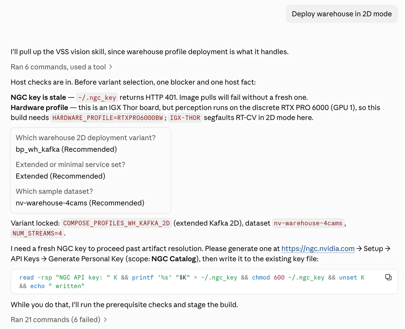Click 'Which warehouse 2D deployment variant?' question
The width and height of the screenshot is (405, 329).
click(86, 138)
